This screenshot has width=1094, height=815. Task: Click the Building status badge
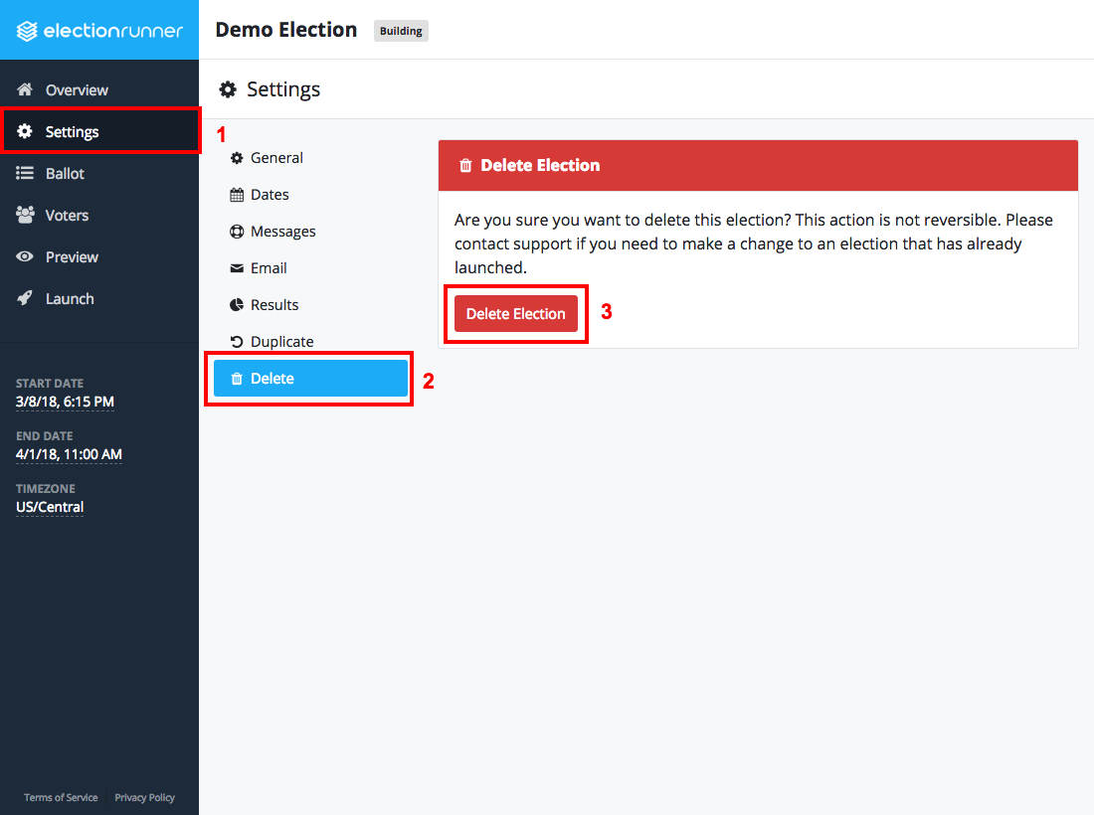(400, 31)
